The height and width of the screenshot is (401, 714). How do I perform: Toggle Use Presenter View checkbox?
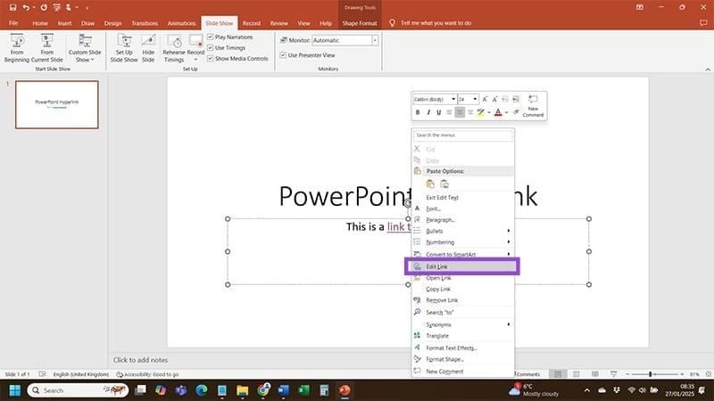(x=283, y=55)
